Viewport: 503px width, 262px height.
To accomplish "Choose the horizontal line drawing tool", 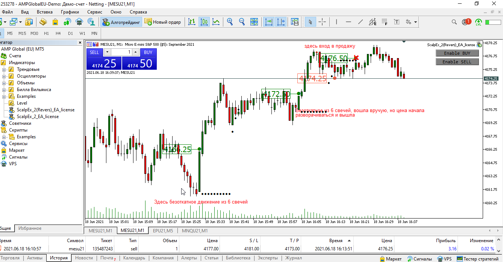I will pyautogui.click(x=348, y=22).
